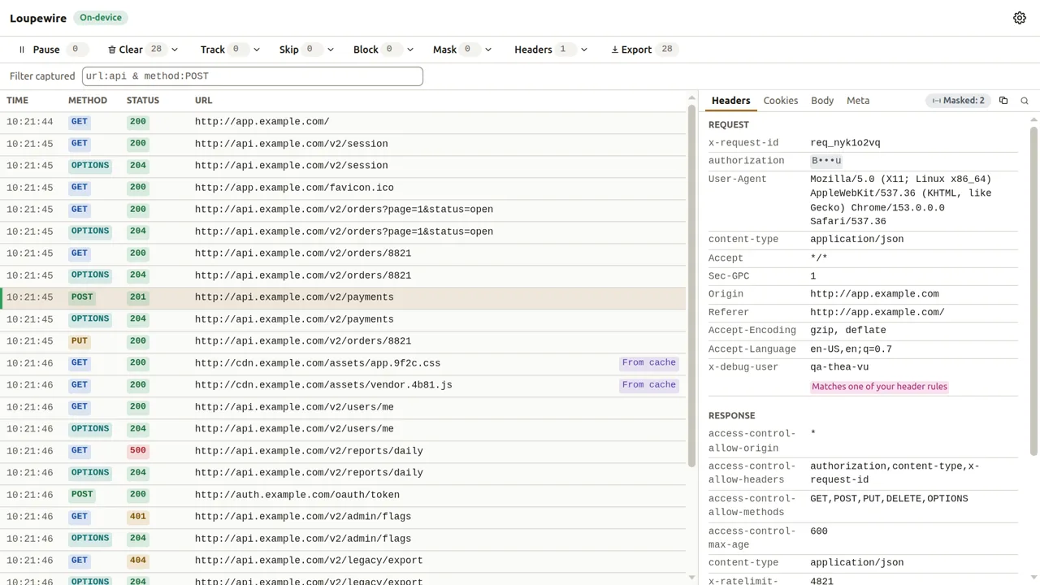Click the Matches one of your header rules note
Screen dimensions: 1040x585
[879, 387]
